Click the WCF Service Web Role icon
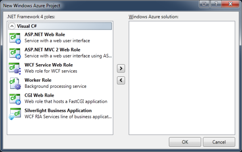The width and height of the screenshot is (242, 152). [15, 68]
